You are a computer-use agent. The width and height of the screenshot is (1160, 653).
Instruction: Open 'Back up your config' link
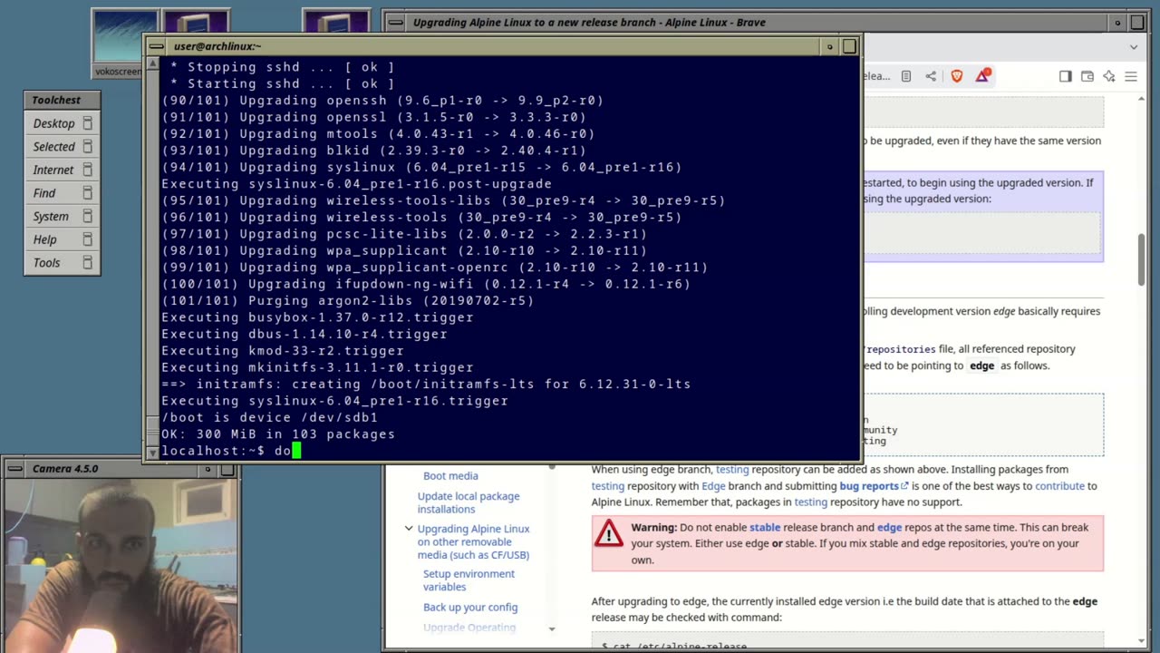click(470, 608)
